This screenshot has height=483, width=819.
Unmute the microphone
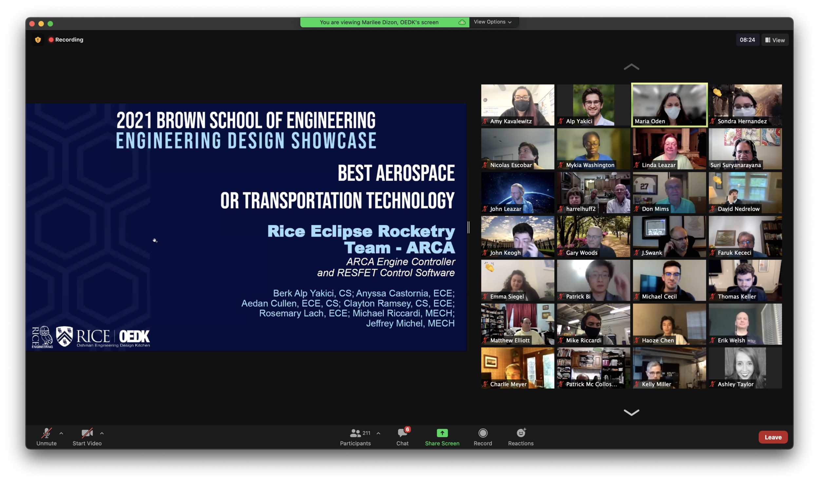tap(46, 433)
